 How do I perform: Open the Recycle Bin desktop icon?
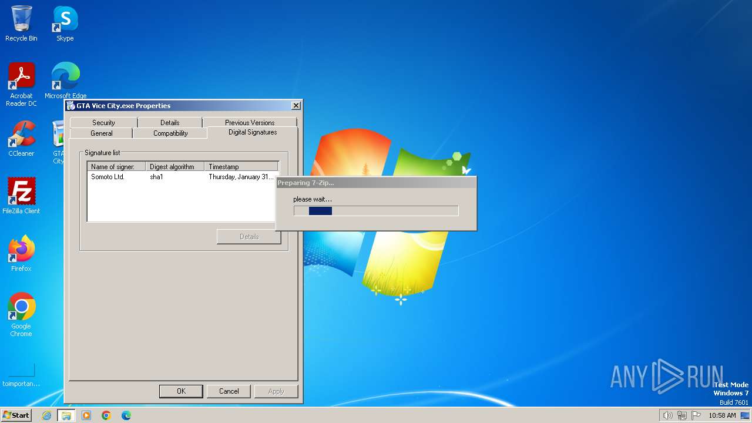(x=21, y=23)
